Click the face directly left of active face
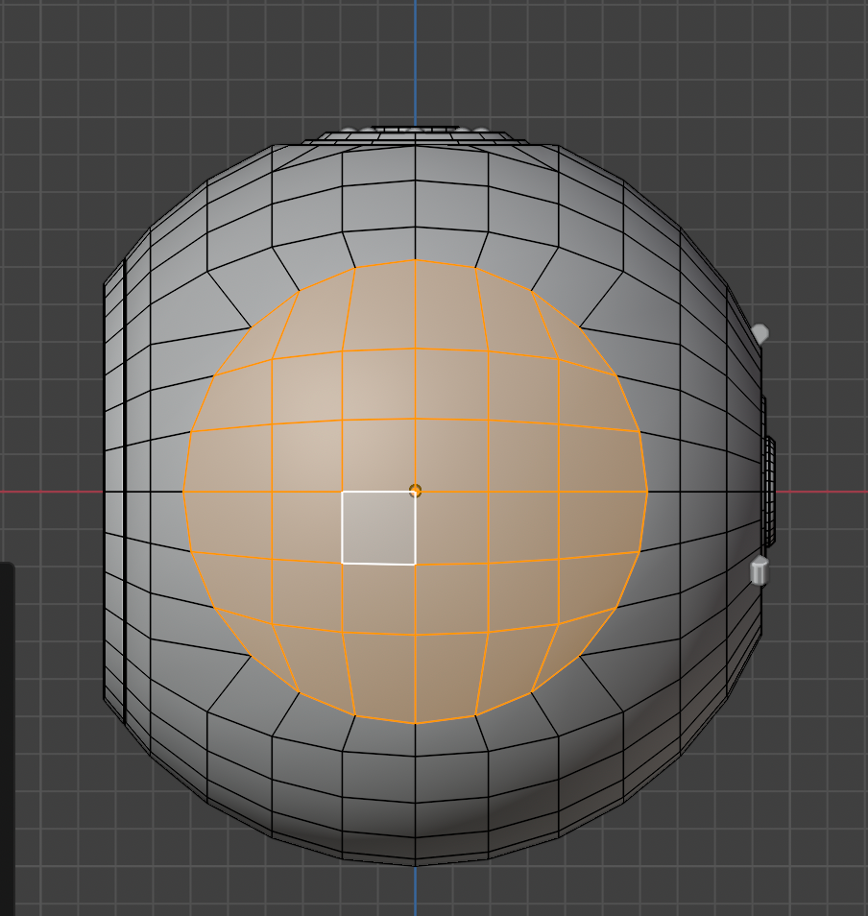 tap(307, 526)
